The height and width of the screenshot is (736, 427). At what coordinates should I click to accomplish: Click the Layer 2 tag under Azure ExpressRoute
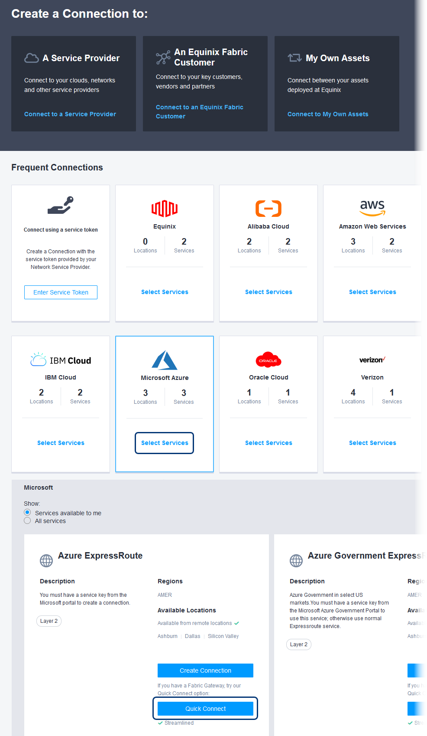[x=49, y=621]
